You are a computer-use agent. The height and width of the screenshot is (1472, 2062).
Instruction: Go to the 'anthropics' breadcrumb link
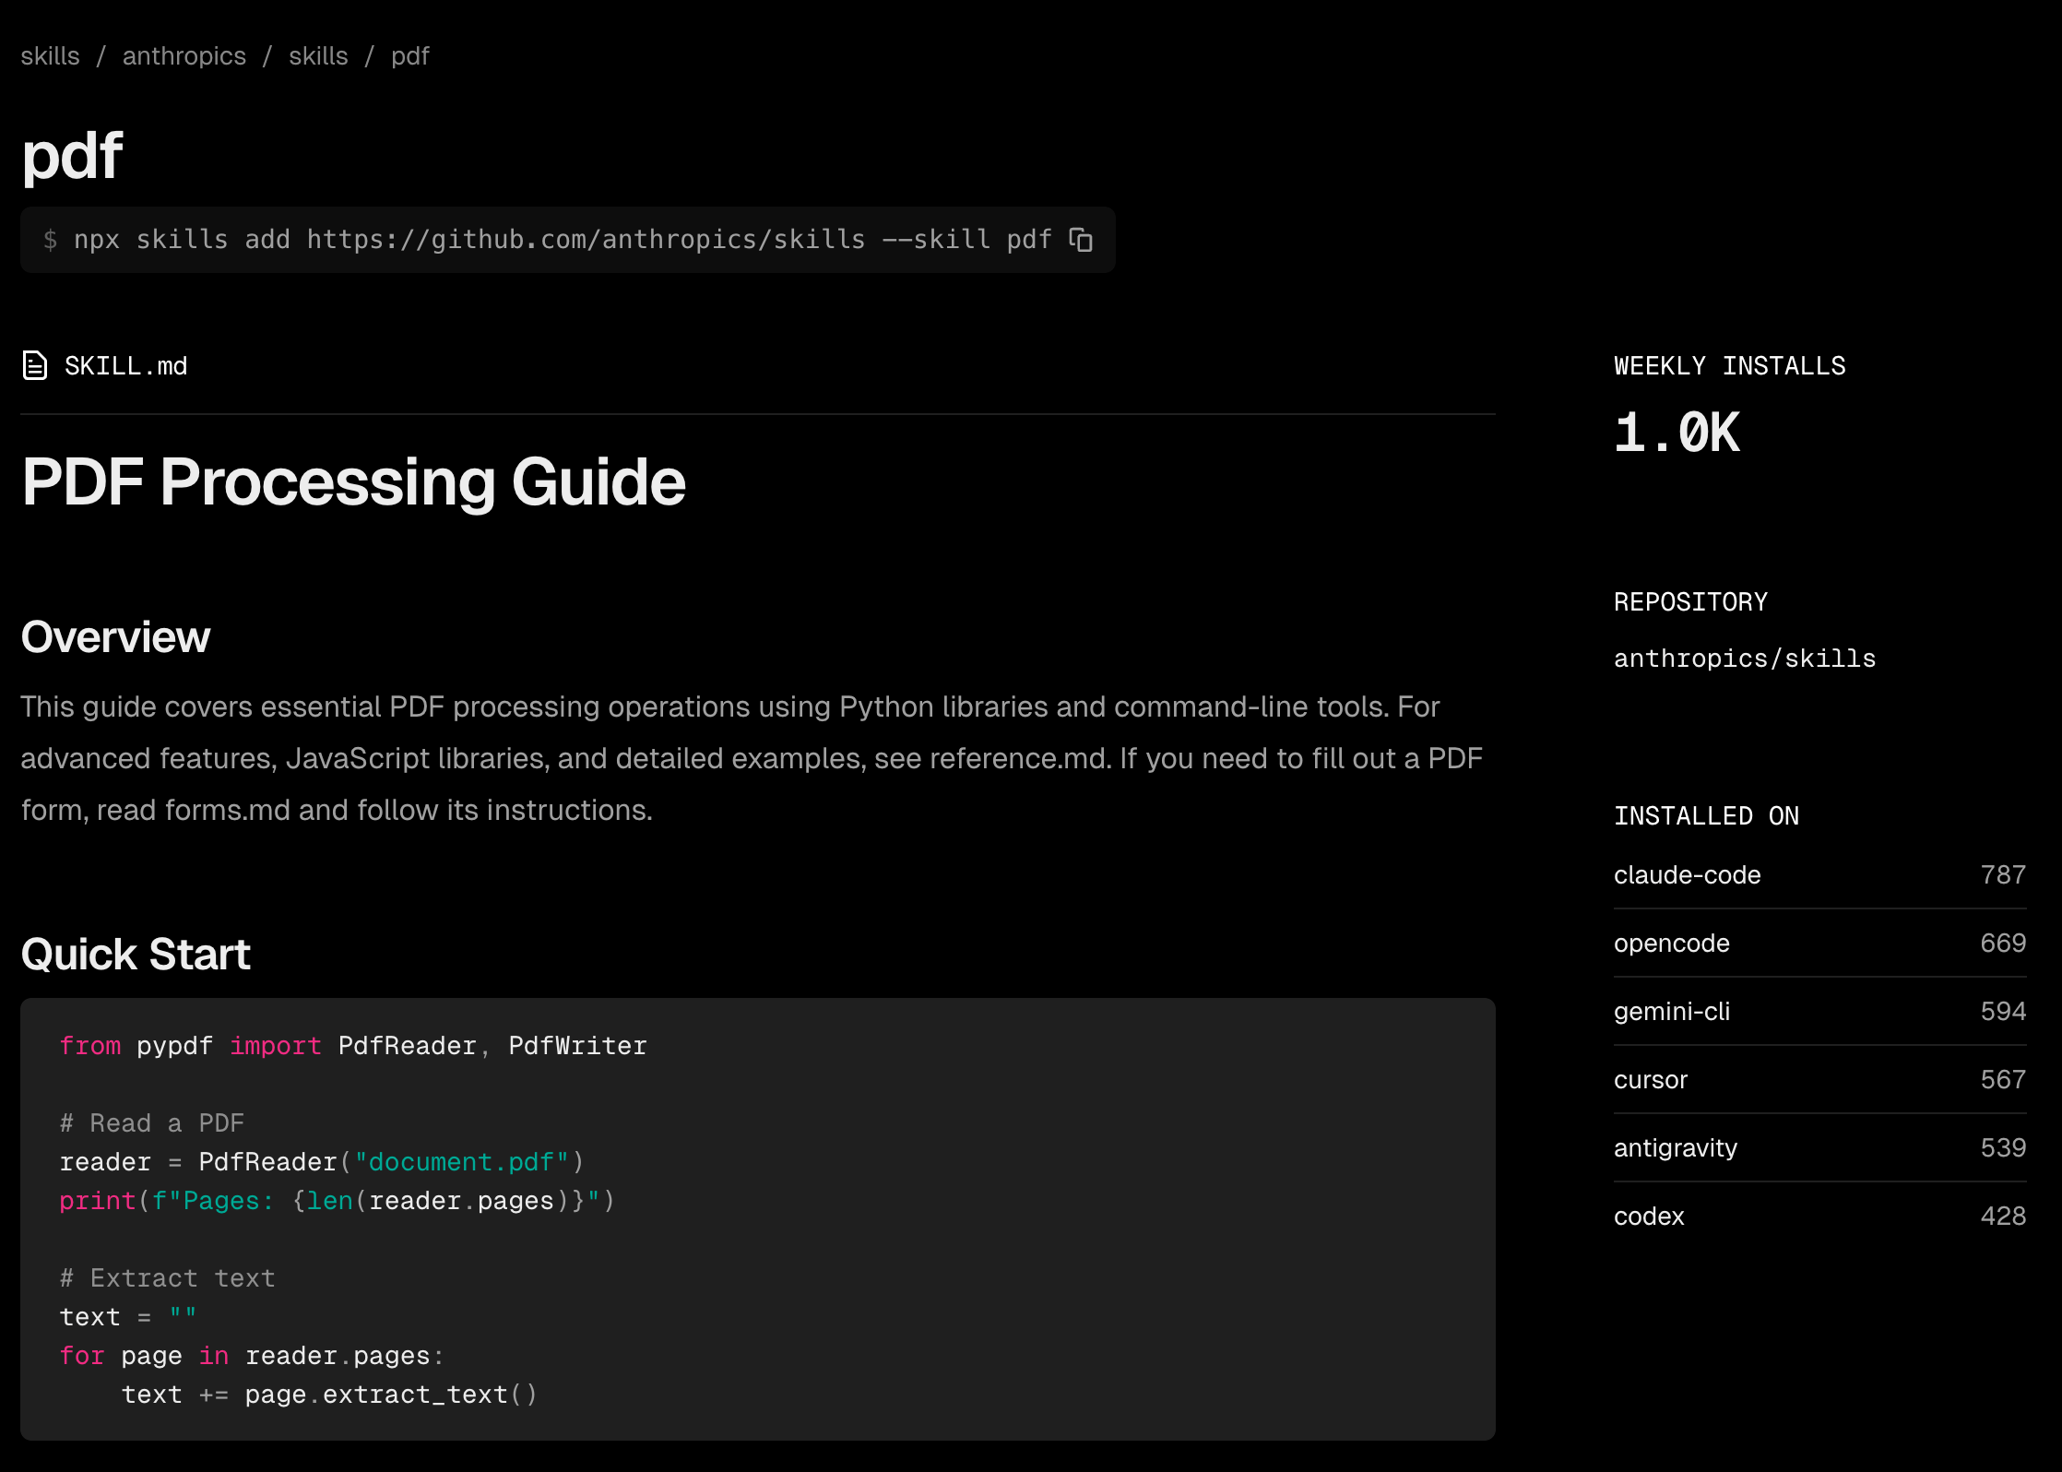[x=184, y=56]
